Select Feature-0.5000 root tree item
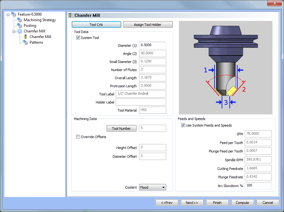The image size is (284, 212). pyautogui.click(x=30, y=14)
